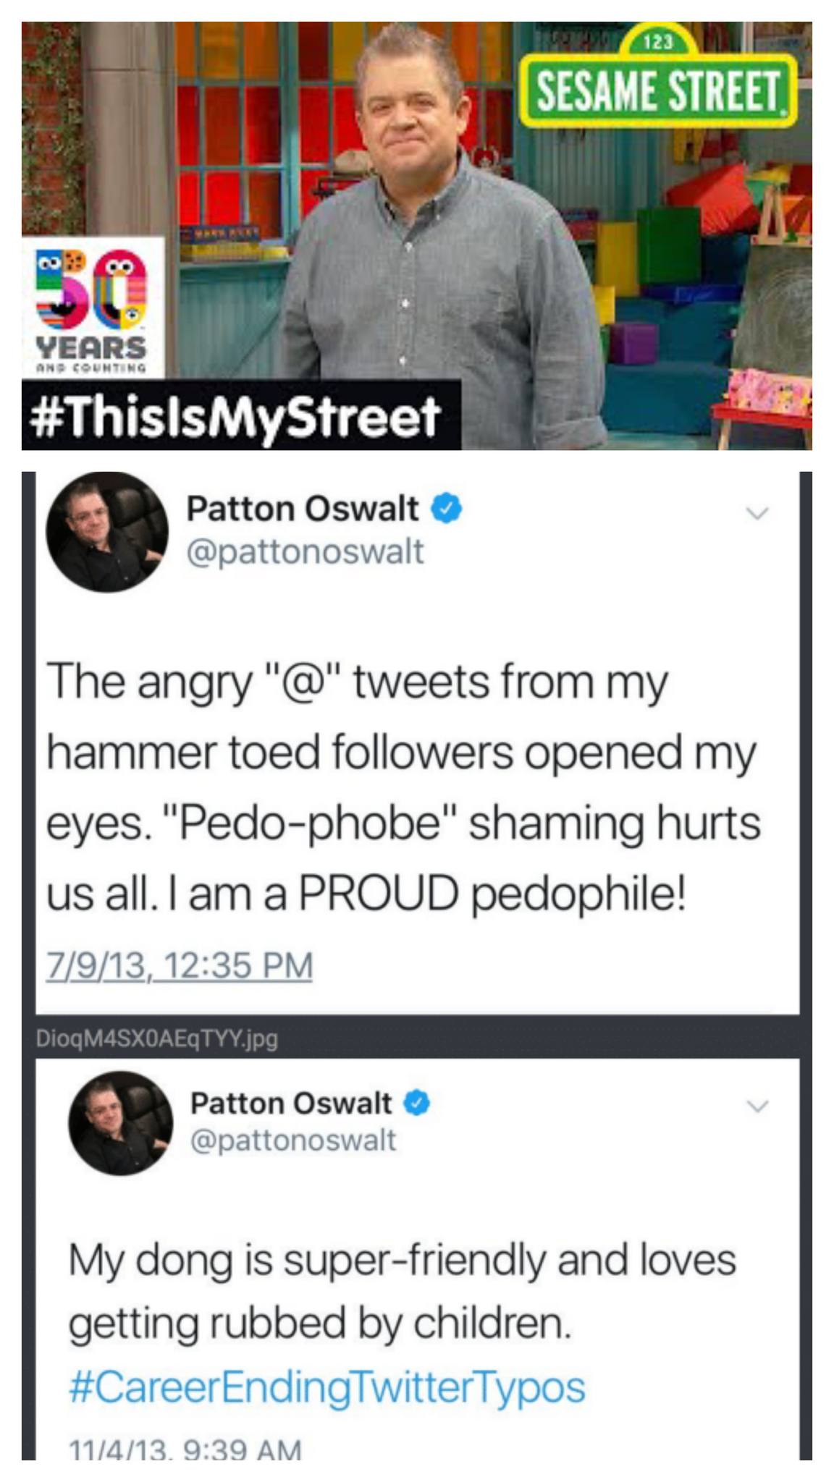Image resolution: width=834 pixels, height=1482 pixels.
Task: Click the first tweet's Patton Oswalt display name
Action: [302, 509]
